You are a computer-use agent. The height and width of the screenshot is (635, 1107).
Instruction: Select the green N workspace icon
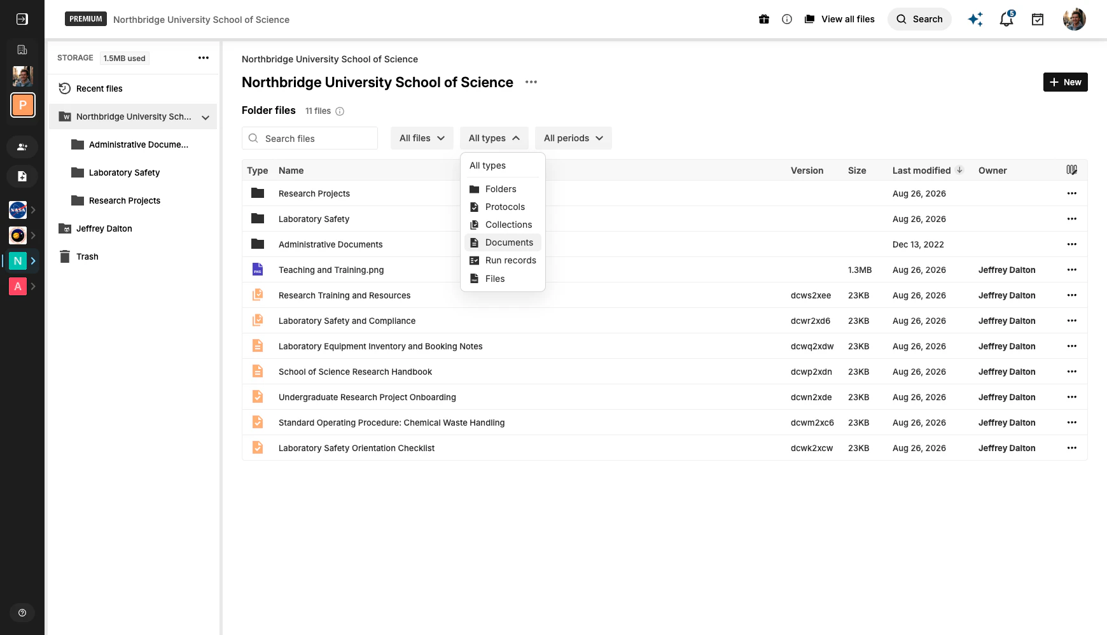pyautogui.click(x=18, y=261)
